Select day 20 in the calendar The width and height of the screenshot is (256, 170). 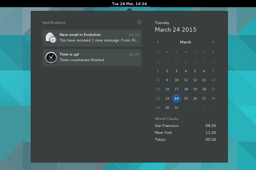204,89
